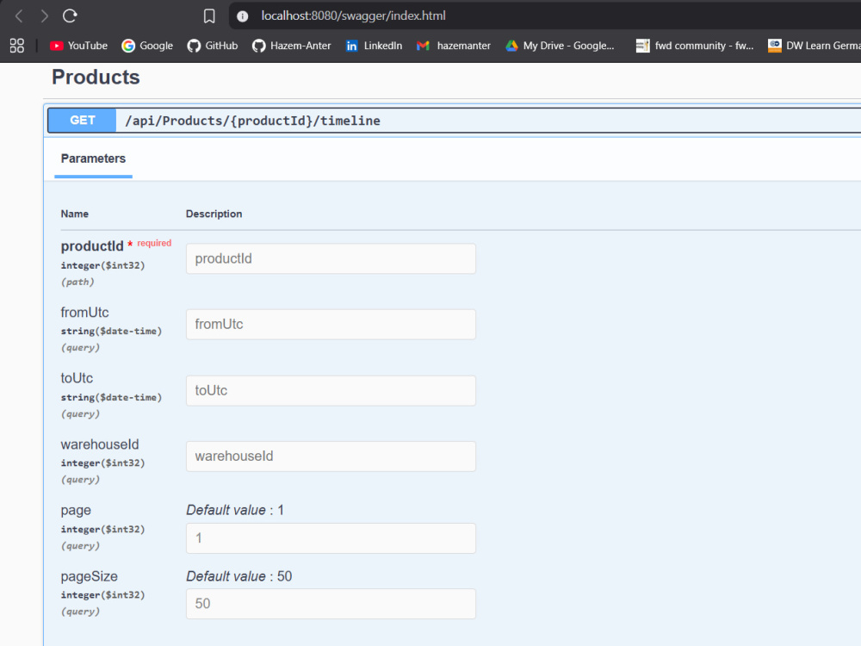861x646 pixels.
Task: Open the fwd community bookmark
Action: point(695,46)
